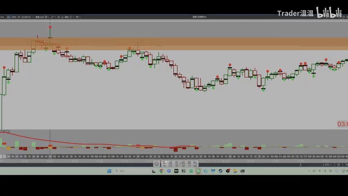The height and width of the screenshot is (196, 348).
Task: Open the drawing pencil tool
Action: coord(52,17)
